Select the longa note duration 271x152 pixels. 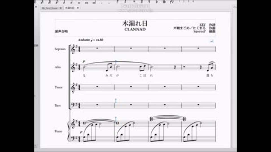[94, 3]
